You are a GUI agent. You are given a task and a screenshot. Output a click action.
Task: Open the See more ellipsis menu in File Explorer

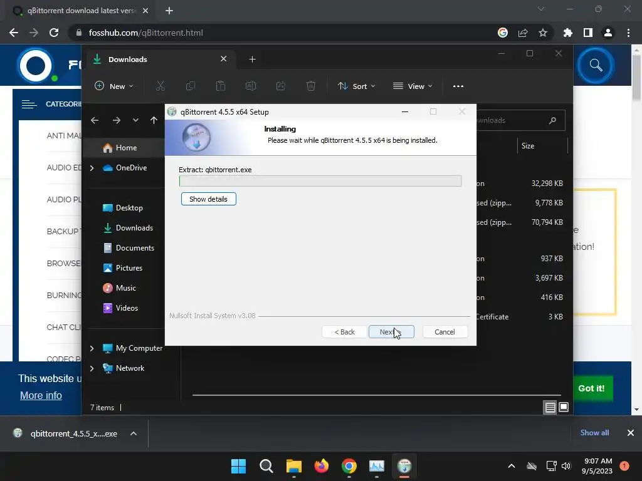[x=458, y=86]
